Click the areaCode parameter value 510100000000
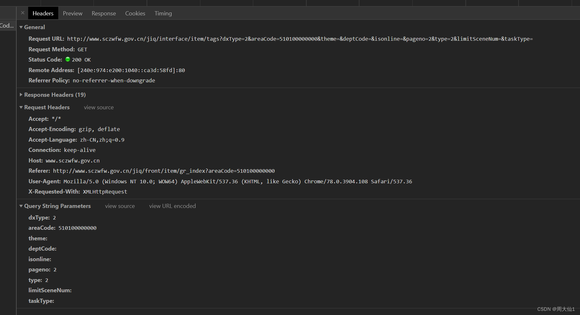Image resolution: width=580 pixels, height=315 pixels. [77, 228]
